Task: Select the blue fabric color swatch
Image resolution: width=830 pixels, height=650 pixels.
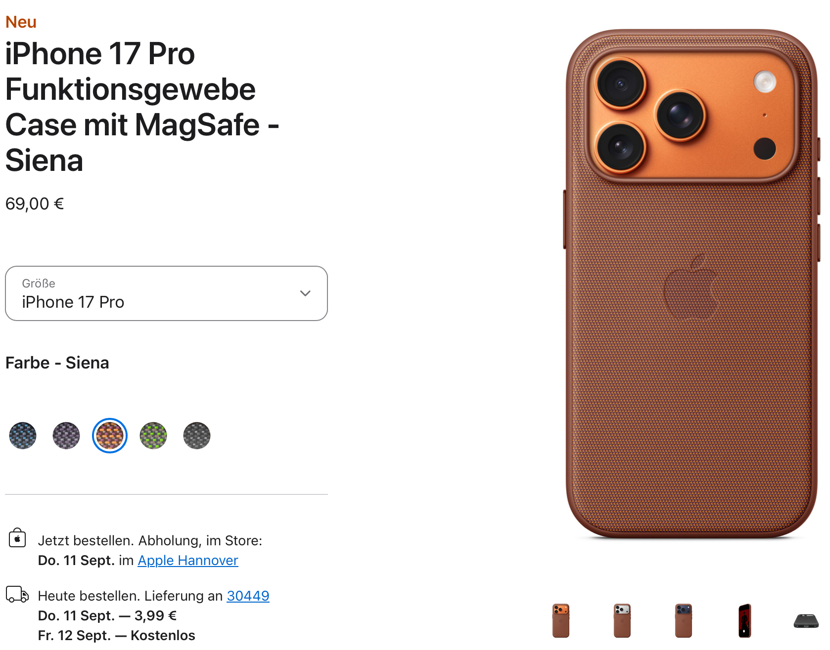Action: [23, 436]
